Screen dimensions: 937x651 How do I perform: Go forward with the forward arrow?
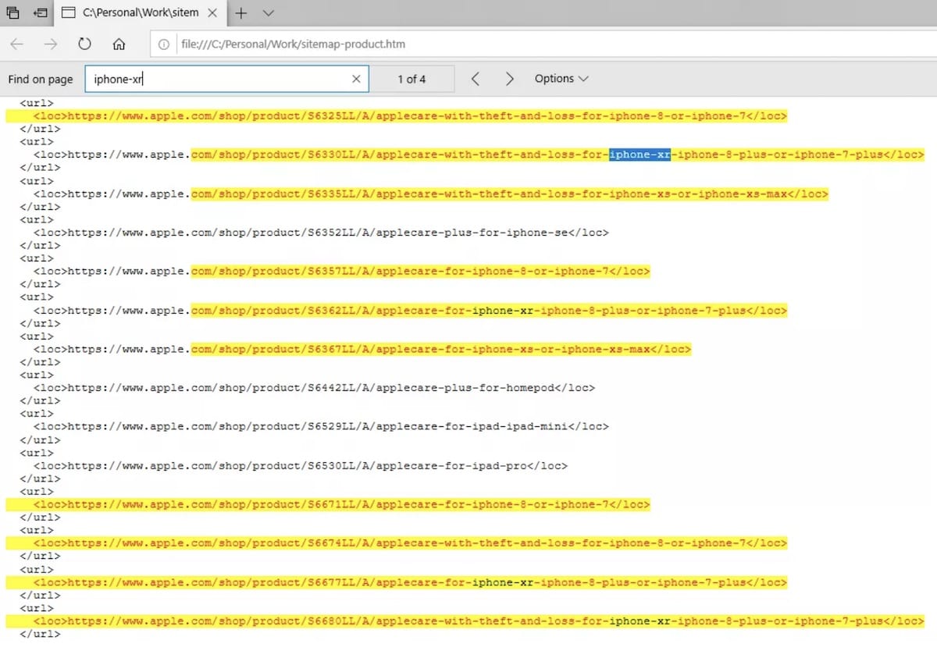pyautogui.click(x=51, y=44)
